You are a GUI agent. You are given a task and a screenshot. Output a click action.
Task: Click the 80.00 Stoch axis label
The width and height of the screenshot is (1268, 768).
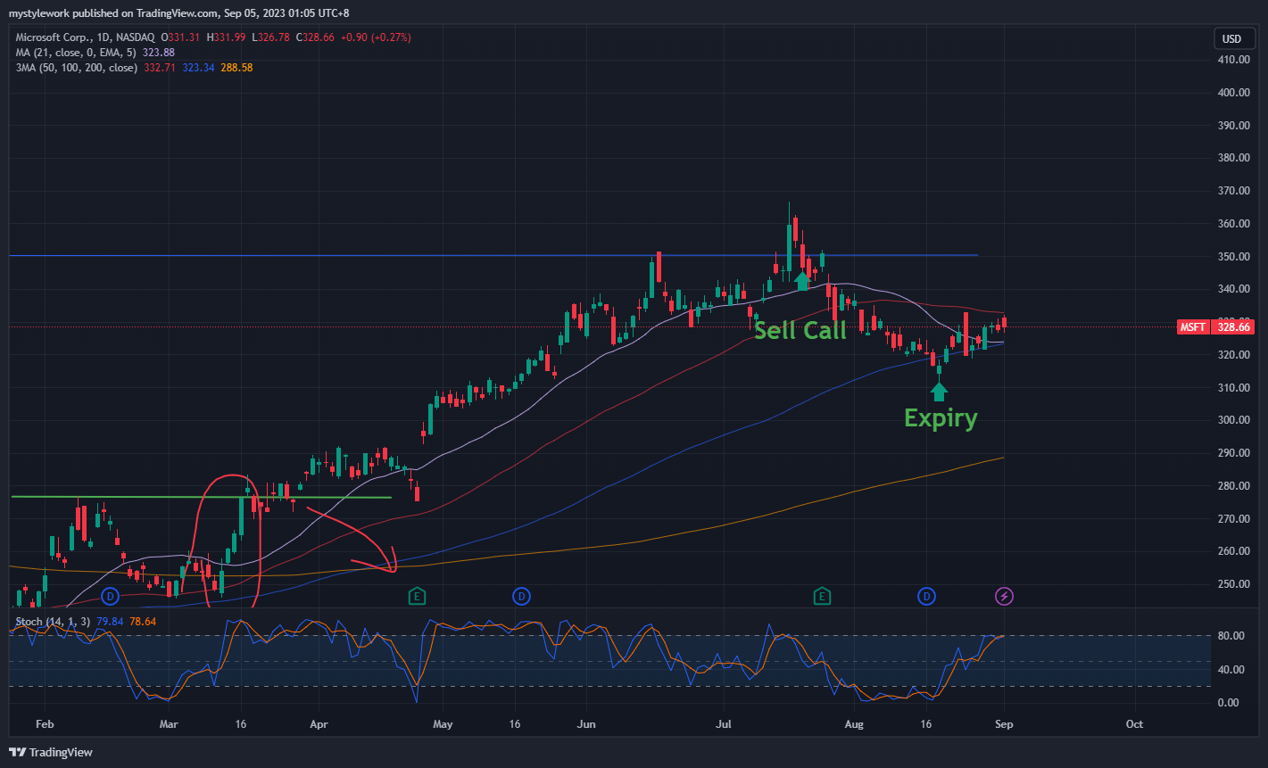tap(1231, 636)
